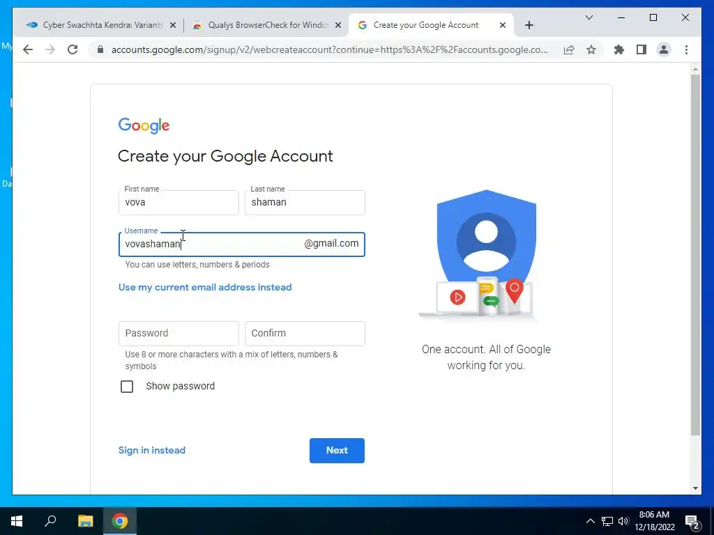Open the tab search dropdown arrow
The image size is (714, 535).
588,17
